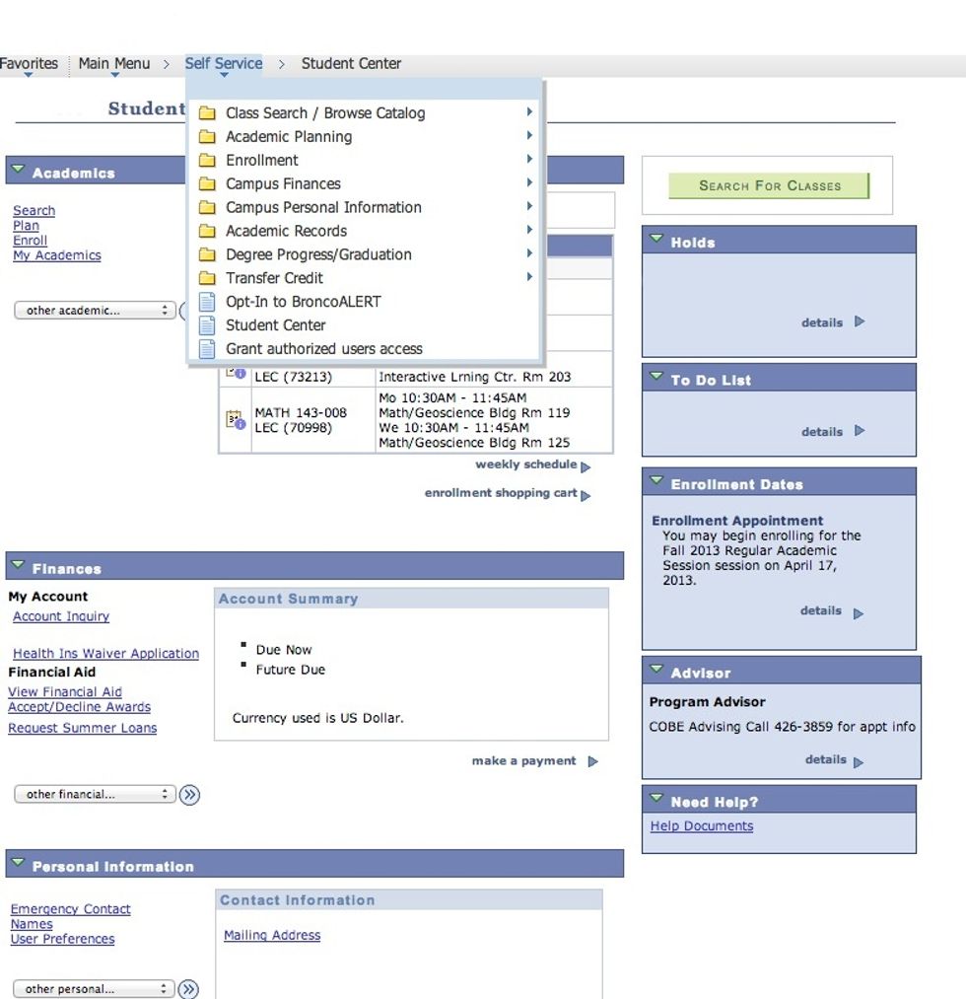This screenshot has width=966, height=999.
Task: Choose Campus Finances in Self Service menu
Action: point(283,183)
